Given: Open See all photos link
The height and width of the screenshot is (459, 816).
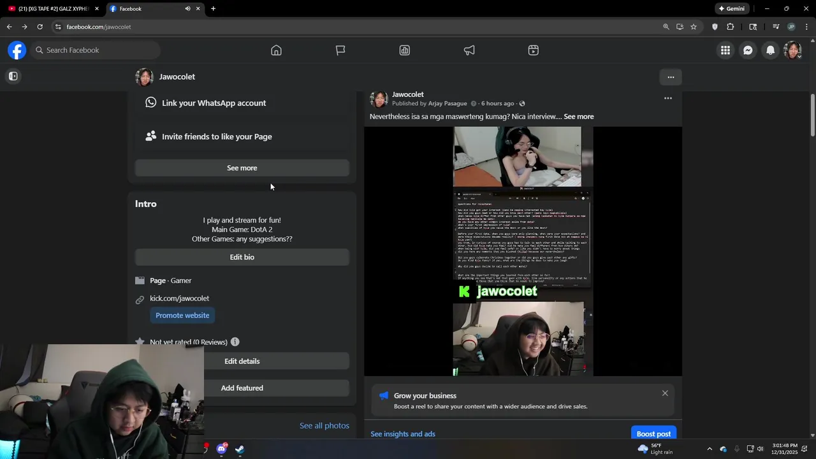Looking at the screenshot, I should pyautogui.click(x=324, y=425).
